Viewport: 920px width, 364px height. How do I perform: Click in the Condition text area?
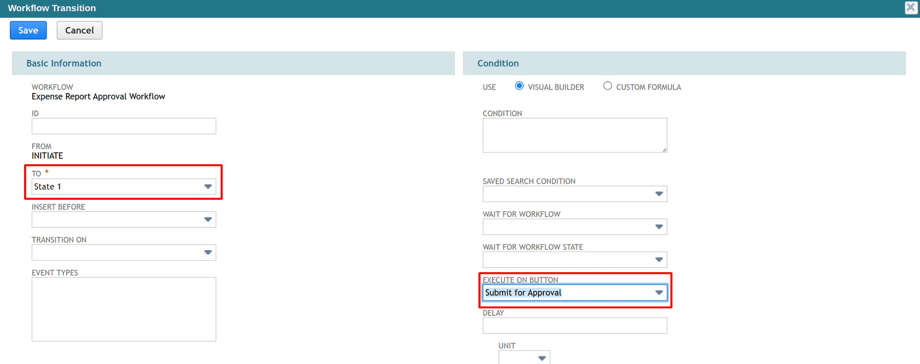pos(574,135)
